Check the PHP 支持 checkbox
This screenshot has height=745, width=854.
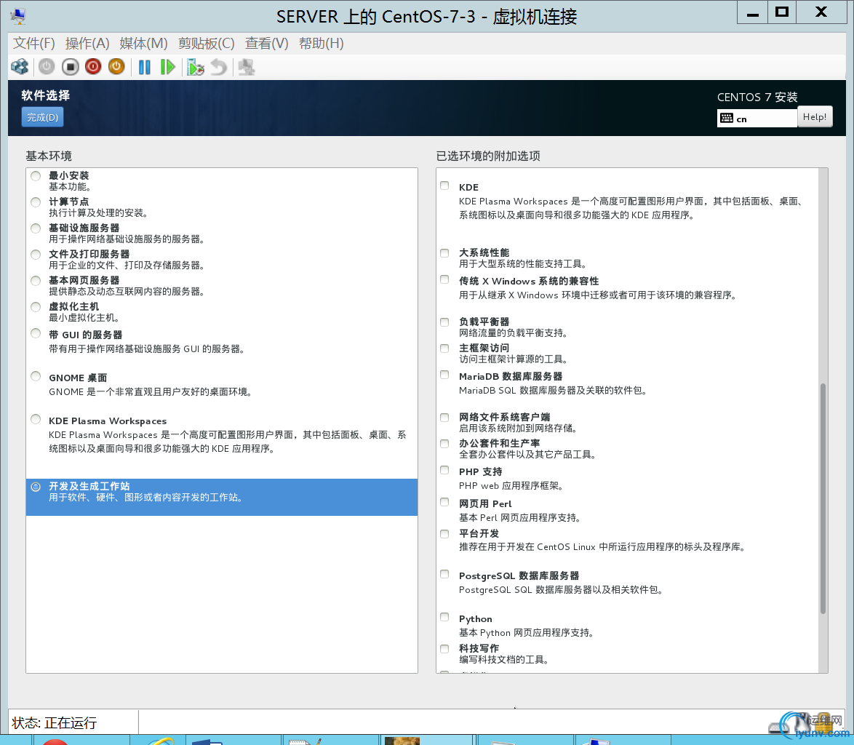[x=445, y=470]
